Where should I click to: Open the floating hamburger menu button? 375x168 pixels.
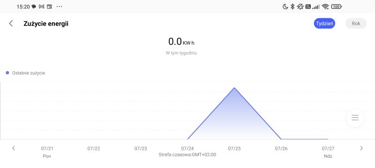point(355,118)
